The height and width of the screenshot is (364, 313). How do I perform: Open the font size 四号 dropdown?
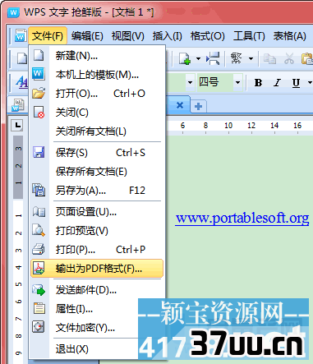(x=237, y=82)
